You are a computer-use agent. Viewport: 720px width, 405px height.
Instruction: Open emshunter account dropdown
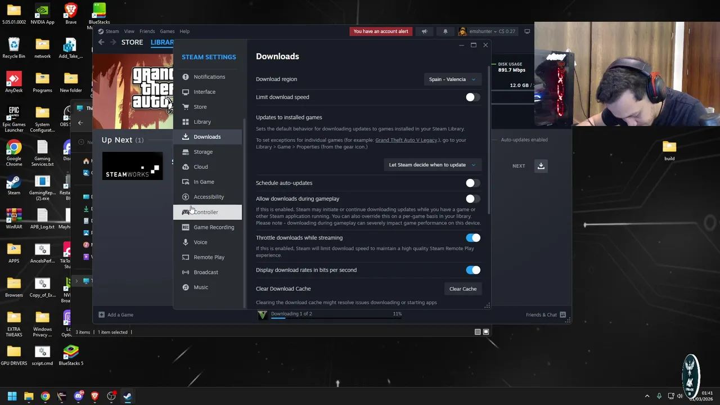[x=487, y=31]
